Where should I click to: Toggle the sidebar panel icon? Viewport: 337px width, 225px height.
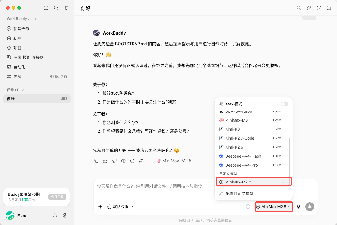[x=46, y=8]
